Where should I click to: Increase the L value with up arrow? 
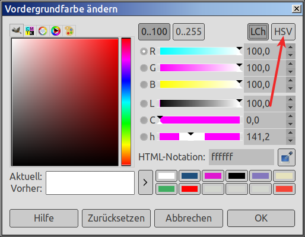pyautogui.click(x=290, y=99)
